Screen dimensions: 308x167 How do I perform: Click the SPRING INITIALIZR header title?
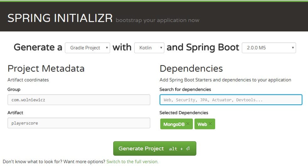pyautogui.click(x=60, y=18)
